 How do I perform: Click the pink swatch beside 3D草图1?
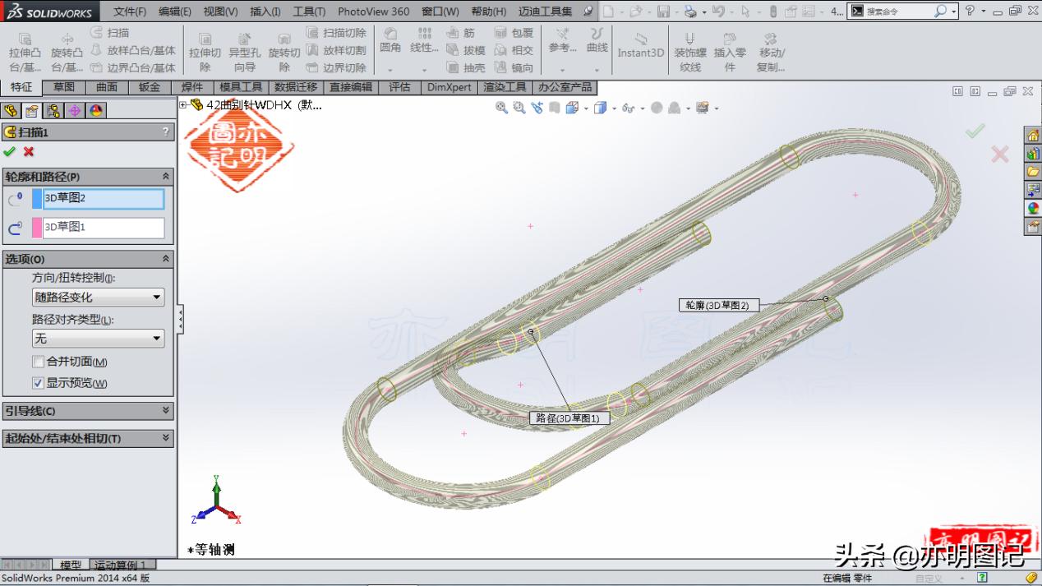click(x=36, y=227)
